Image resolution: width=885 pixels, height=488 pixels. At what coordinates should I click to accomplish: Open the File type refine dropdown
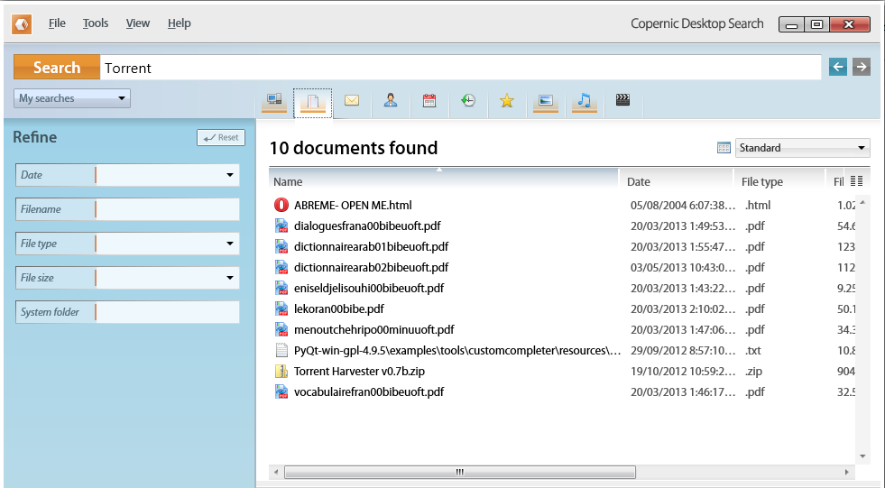230,244
